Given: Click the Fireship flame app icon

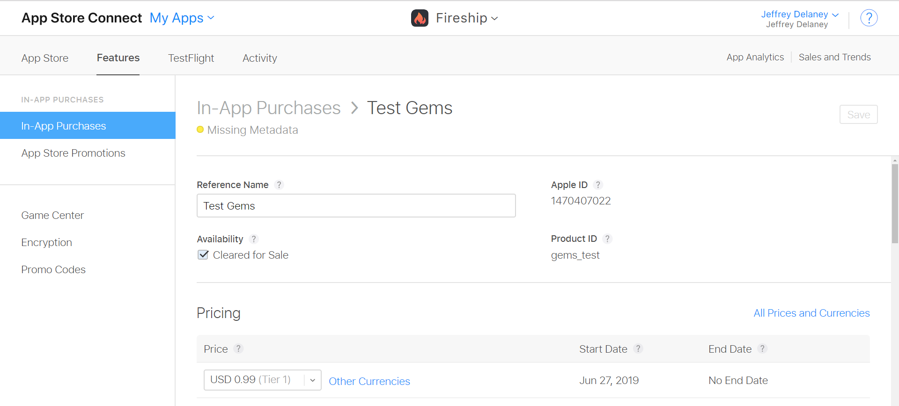Looking at the screenshot, I should [x=419, y=18].
